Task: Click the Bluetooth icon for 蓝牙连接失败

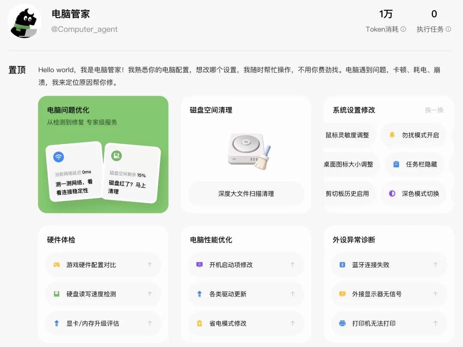Action: click(x=342, y=265)
